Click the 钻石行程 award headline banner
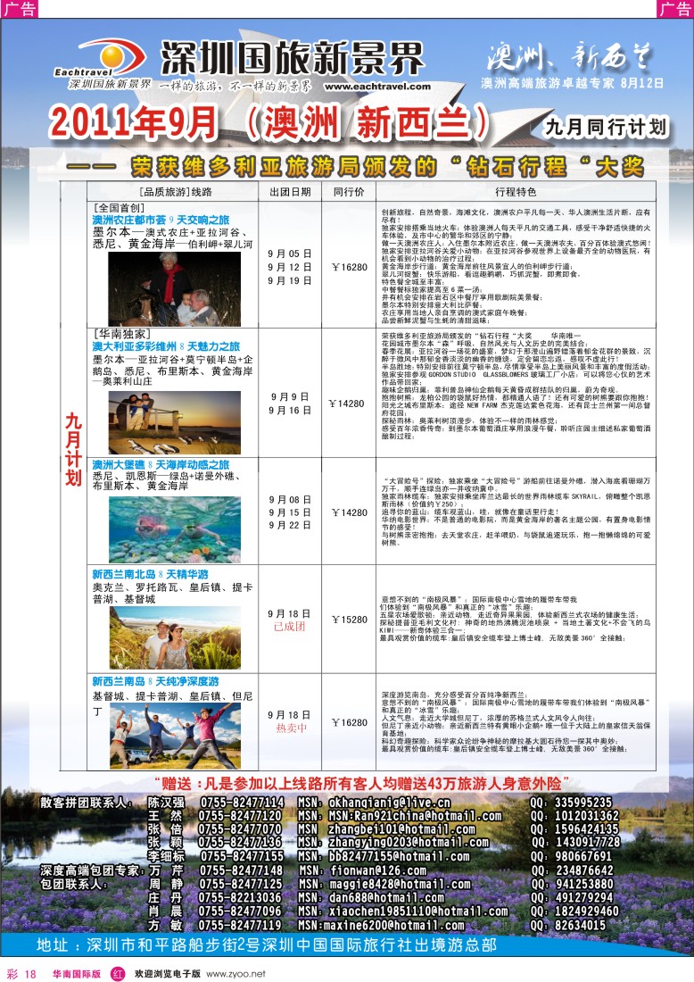 coord(355,167)
